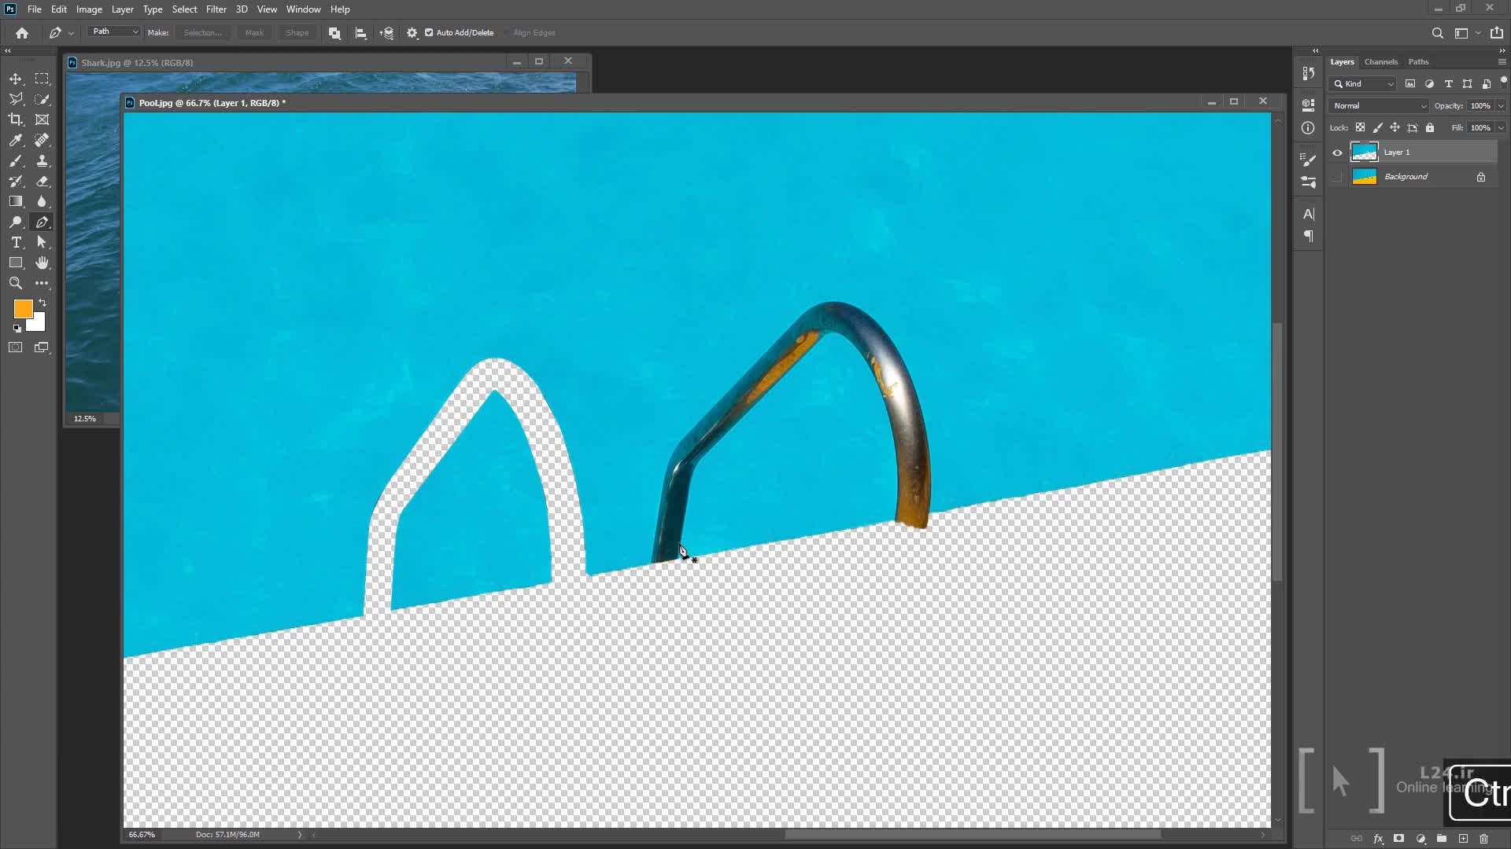1511x849 pixels.
Task: Expand the layer Kind filter dropdown
Action: [x=1363, y=84]
